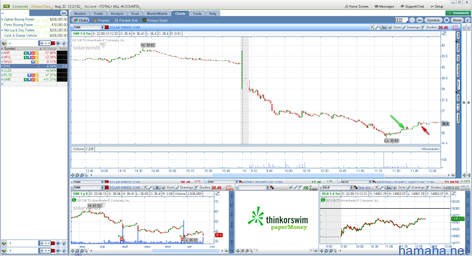Viewport: 472px width, 256px height.
Task: Click the News side tab on main chart
Action: (458, 118)
